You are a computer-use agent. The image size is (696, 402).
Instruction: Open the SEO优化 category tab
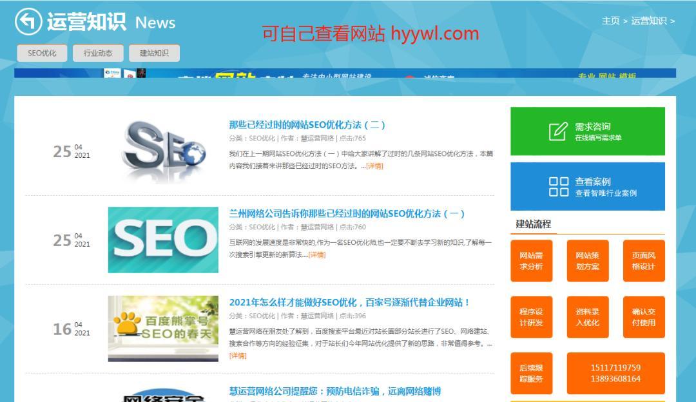pyautogui.click(x=42, y=53)
